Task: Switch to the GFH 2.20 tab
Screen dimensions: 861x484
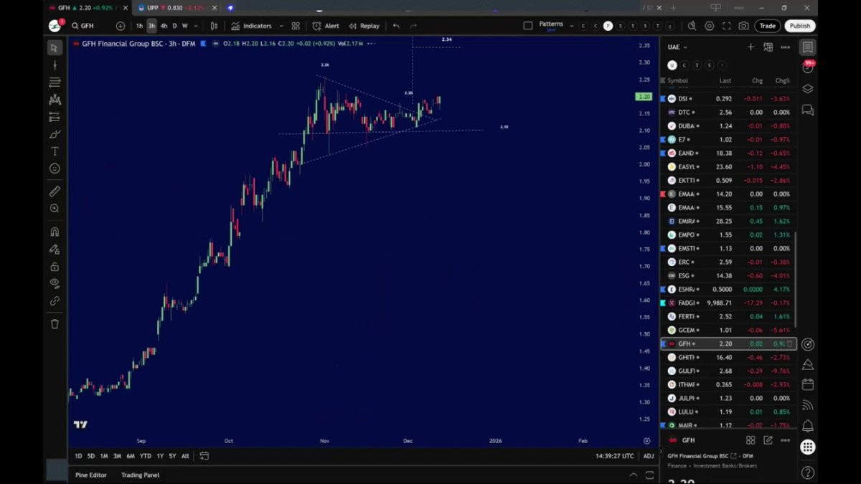Action: 88,8
